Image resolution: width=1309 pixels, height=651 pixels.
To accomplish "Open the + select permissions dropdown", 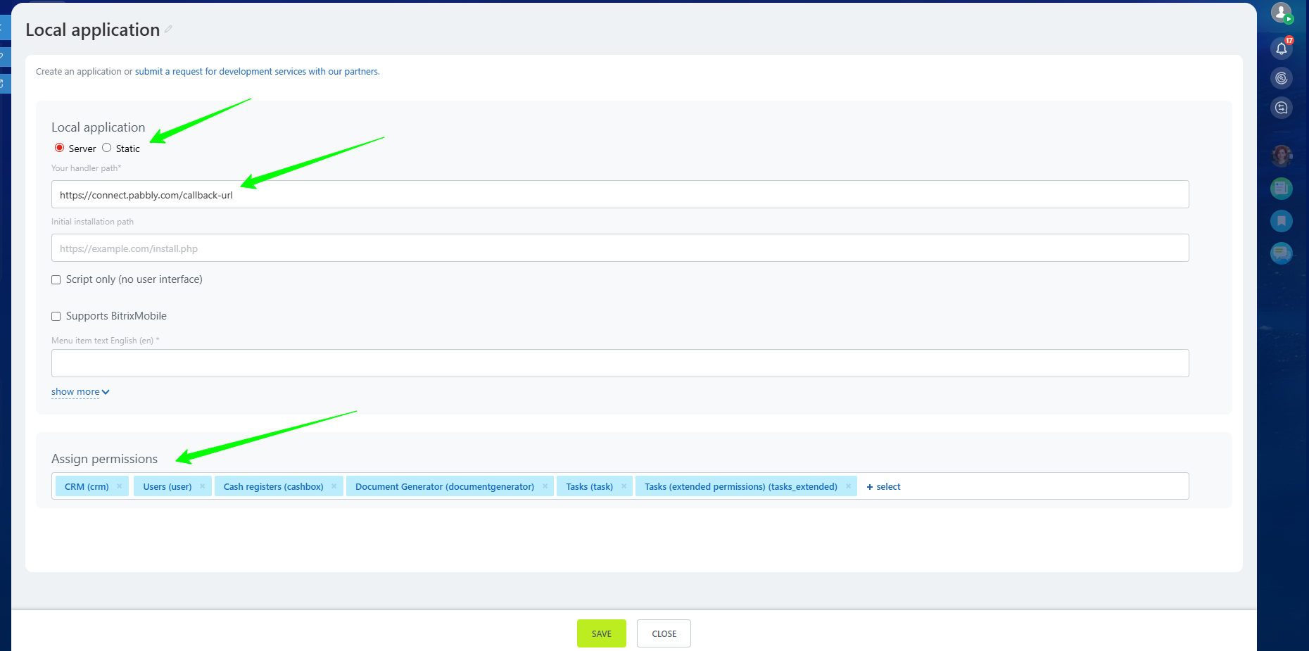I will (x=883, y=487).
